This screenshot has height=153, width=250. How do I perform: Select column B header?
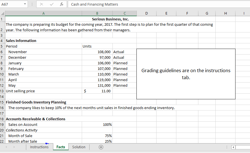(x=97, y=13)
